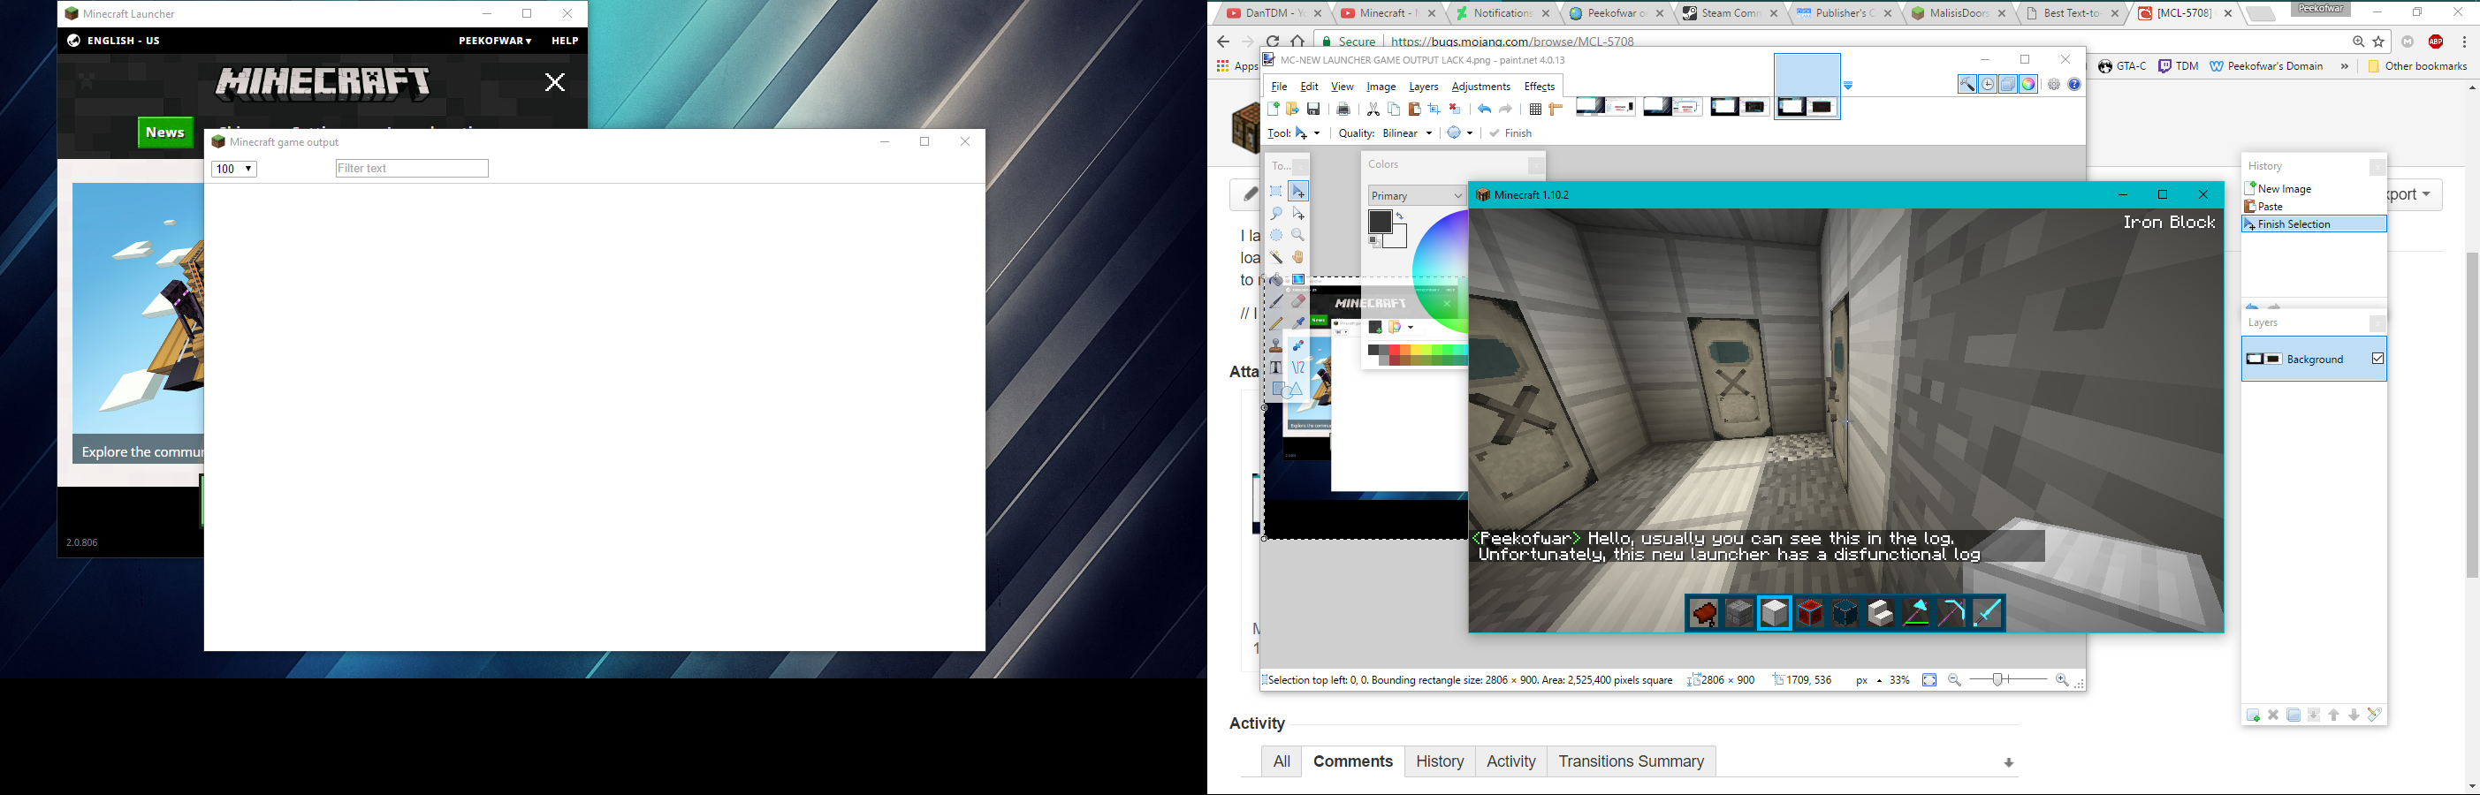The image size is (2480, 795).
Task: Open paint.net Settings gear
Action: [x=2053, y=85]
